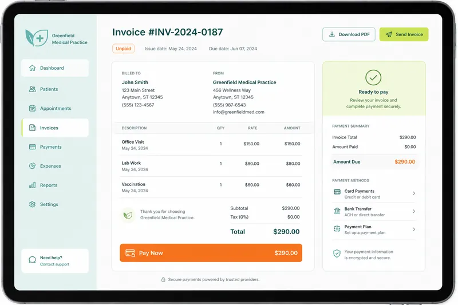Click the security shield icon

(x=337, y=253)
